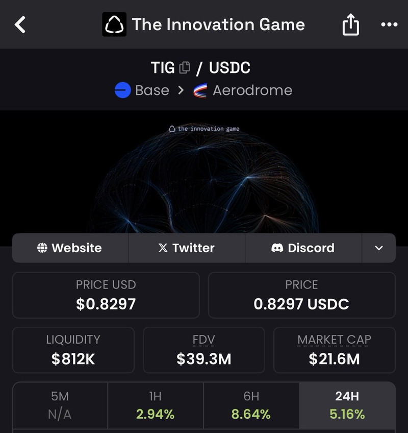Expand more links chevron dropdown

tap(378, 248)
